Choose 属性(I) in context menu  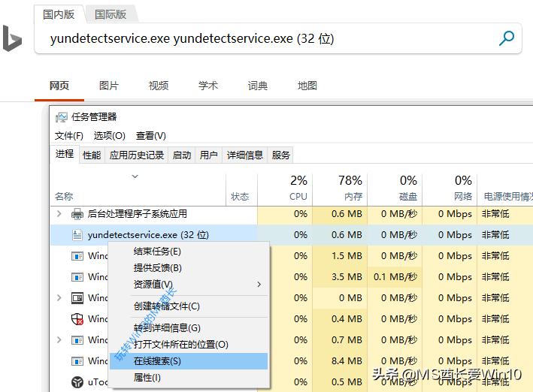(189, 378)
